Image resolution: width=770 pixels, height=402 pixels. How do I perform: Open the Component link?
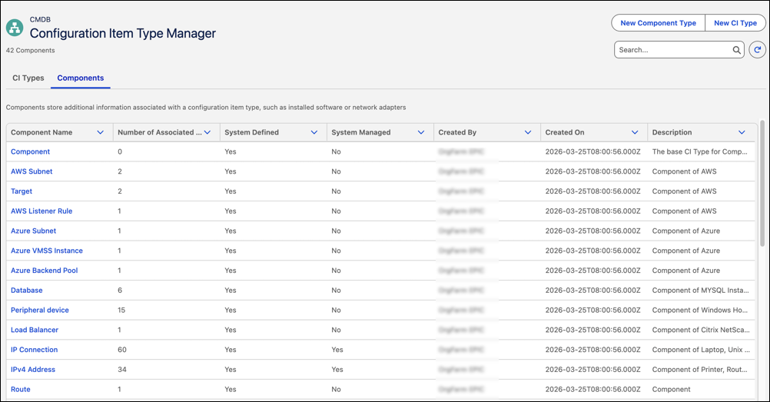[x=31, y=151]
